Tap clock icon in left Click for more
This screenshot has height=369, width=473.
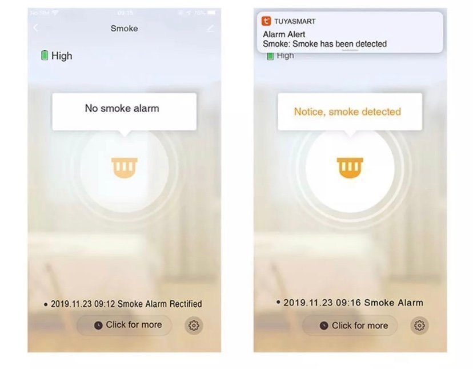pos(98,326)
